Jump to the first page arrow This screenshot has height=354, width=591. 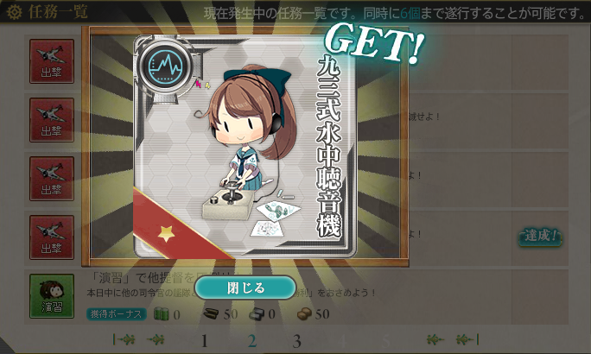[x=124, y=339]
